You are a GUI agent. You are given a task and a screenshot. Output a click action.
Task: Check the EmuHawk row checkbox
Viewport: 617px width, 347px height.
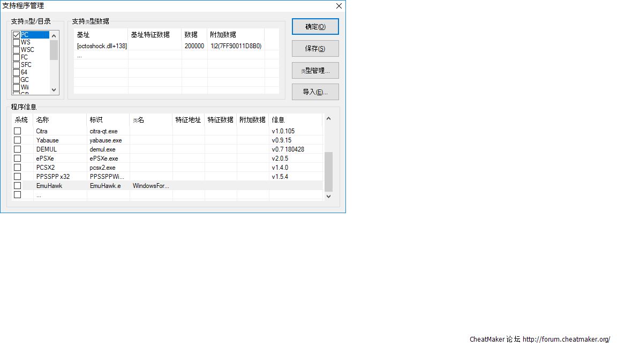(x=17, y=186)
